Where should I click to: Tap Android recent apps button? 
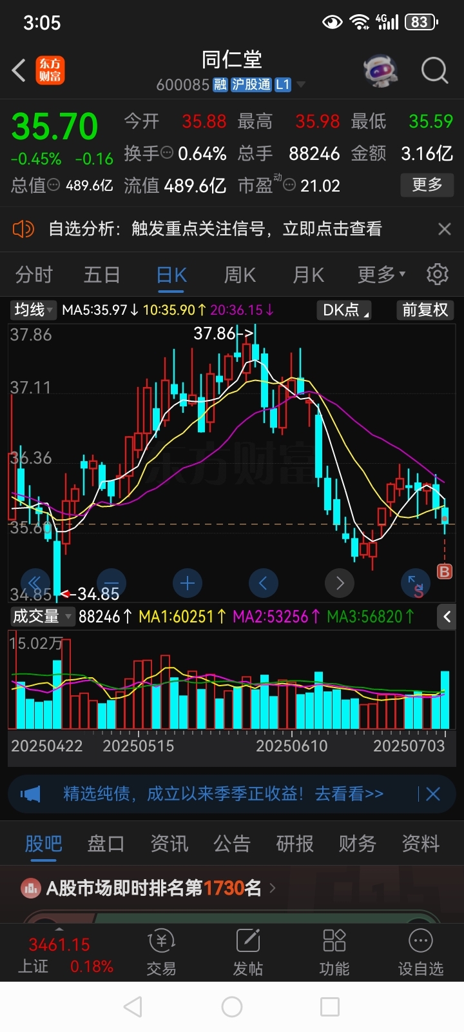[x=330, y=1007]
